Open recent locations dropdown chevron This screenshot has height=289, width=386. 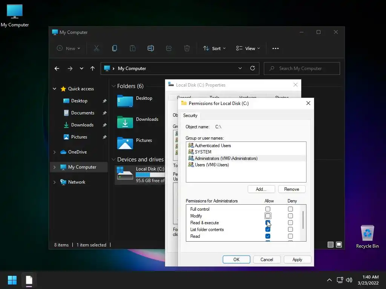point(81,68)
